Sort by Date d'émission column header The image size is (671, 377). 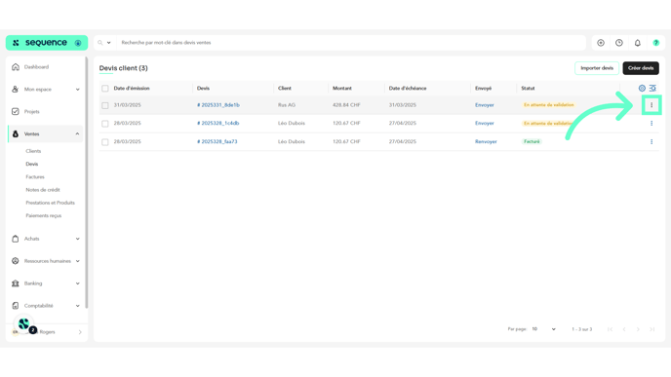tap(132, 89)
